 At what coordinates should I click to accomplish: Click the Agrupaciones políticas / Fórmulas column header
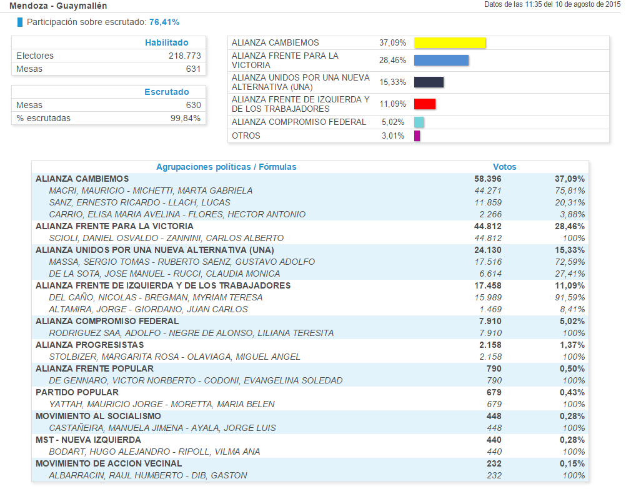click(226, 167)
